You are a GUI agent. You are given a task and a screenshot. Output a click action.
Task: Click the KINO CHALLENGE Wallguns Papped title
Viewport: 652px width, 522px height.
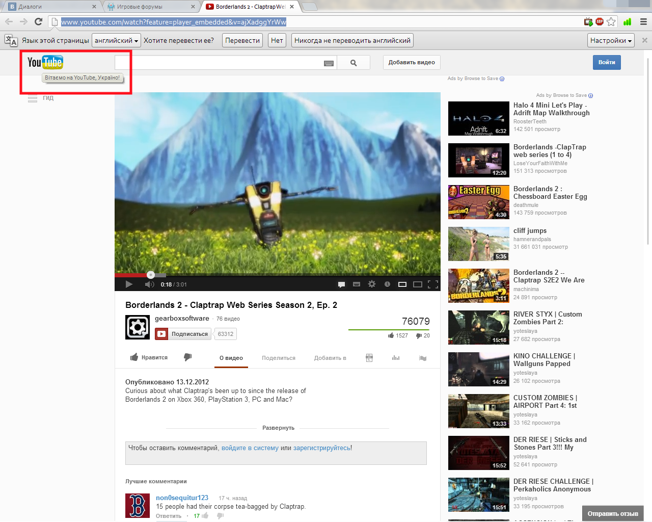544,360
